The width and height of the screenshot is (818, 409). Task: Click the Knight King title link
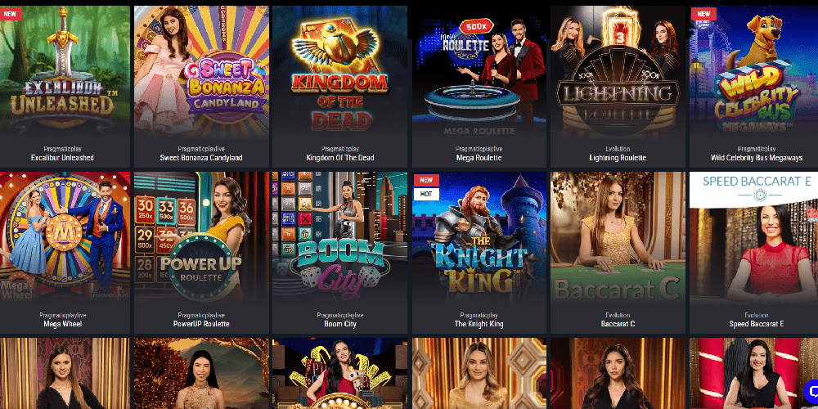click(479, 324)
